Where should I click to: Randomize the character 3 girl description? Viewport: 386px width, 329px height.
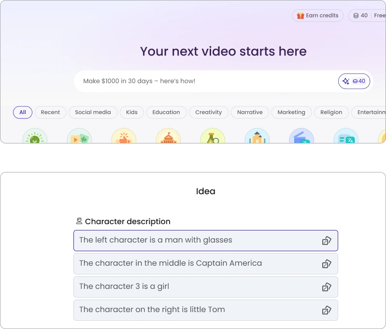327,287
